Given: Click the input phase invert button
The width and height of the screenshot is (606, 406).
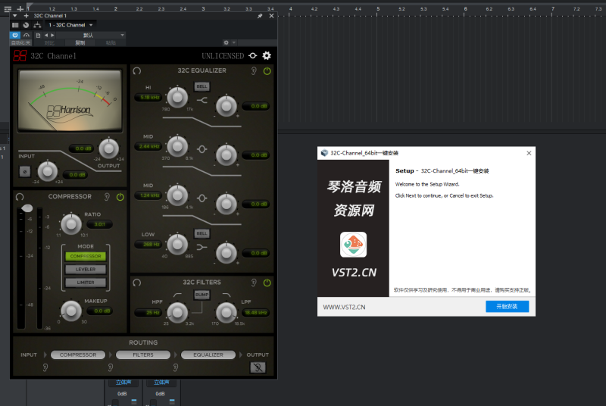Looking at the screenshot, I should [26, 171].
